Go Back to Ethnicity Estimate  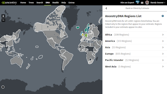point(137,8)
